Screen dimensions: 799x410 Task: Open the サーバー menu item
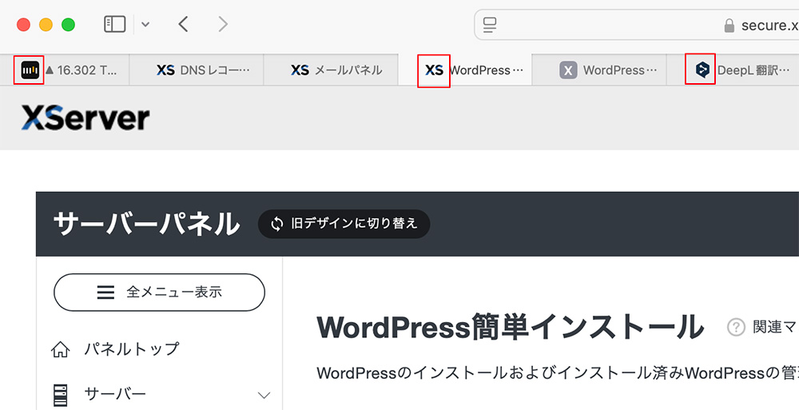pyautogui.click(x=160, y=395)
